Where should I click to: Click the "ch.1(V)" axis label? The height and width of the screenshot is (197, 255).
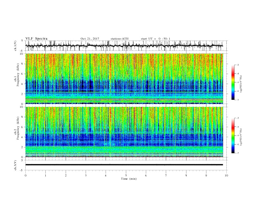pos(15,46)
